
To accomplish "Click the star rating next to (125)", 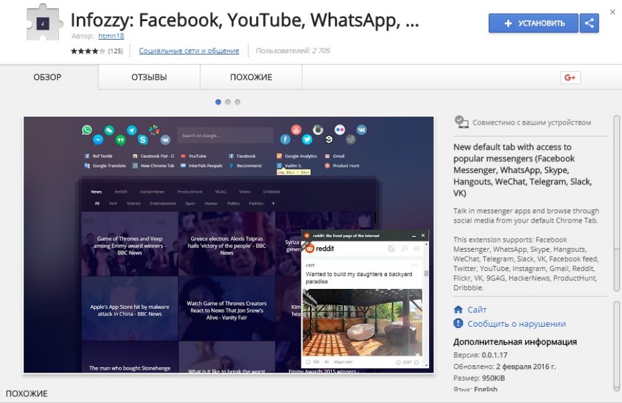I will coord(88,51).
